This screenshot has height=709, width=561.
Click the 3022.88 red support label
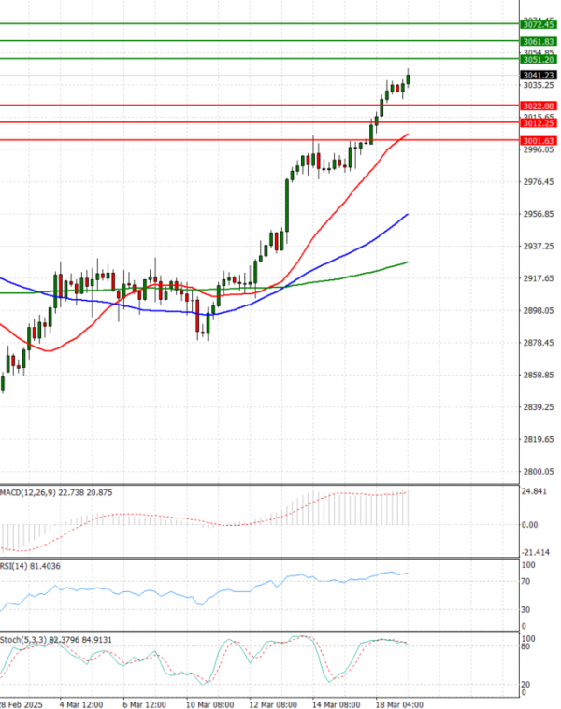539,106
